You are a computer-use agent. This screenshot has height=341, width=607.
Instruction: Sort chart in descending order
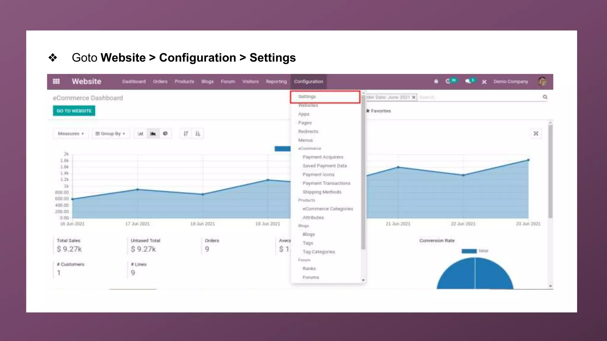tap(186, 133)
